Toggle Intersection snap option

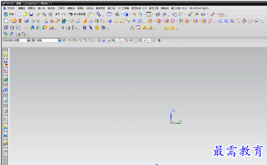tap(131, 40)
